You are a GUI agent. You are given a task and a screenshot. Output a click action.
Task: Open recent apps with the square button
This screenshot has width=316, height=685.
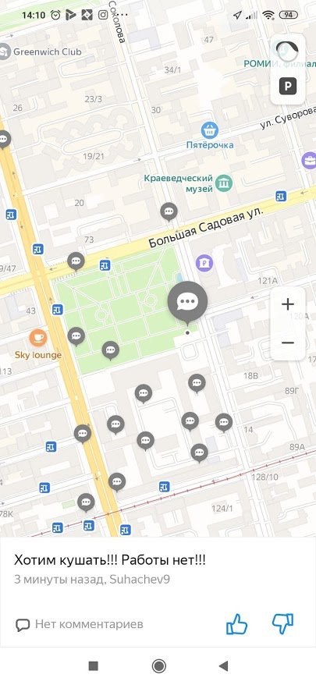[x=93, y=665]
